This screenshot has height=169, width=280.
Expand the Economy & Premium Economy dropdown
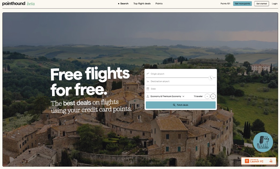pos(167,96)
